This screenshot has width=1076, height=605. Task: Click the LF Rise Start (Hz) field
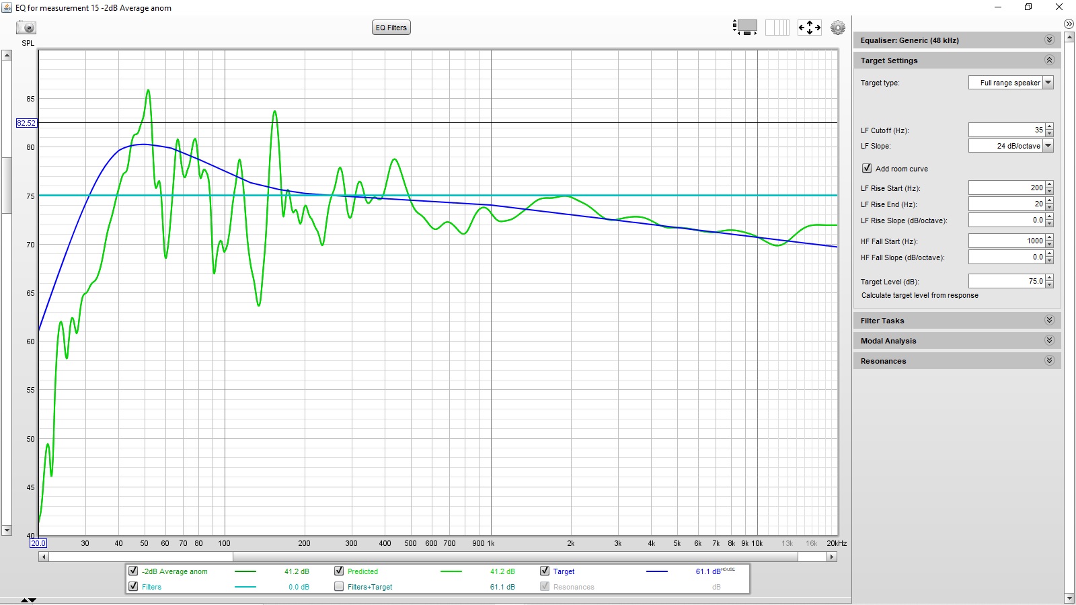(x=1007, y=188)
